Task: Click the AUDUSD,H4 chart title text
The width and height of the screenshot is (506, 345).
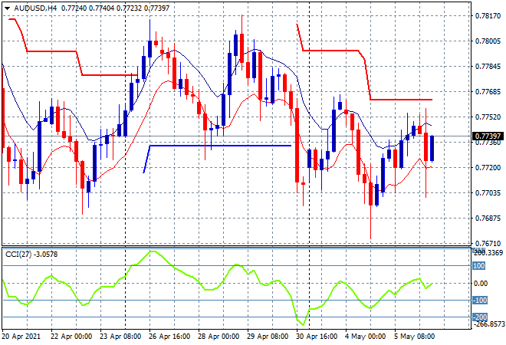Action: pyautogui.click(x=35, y=8)
